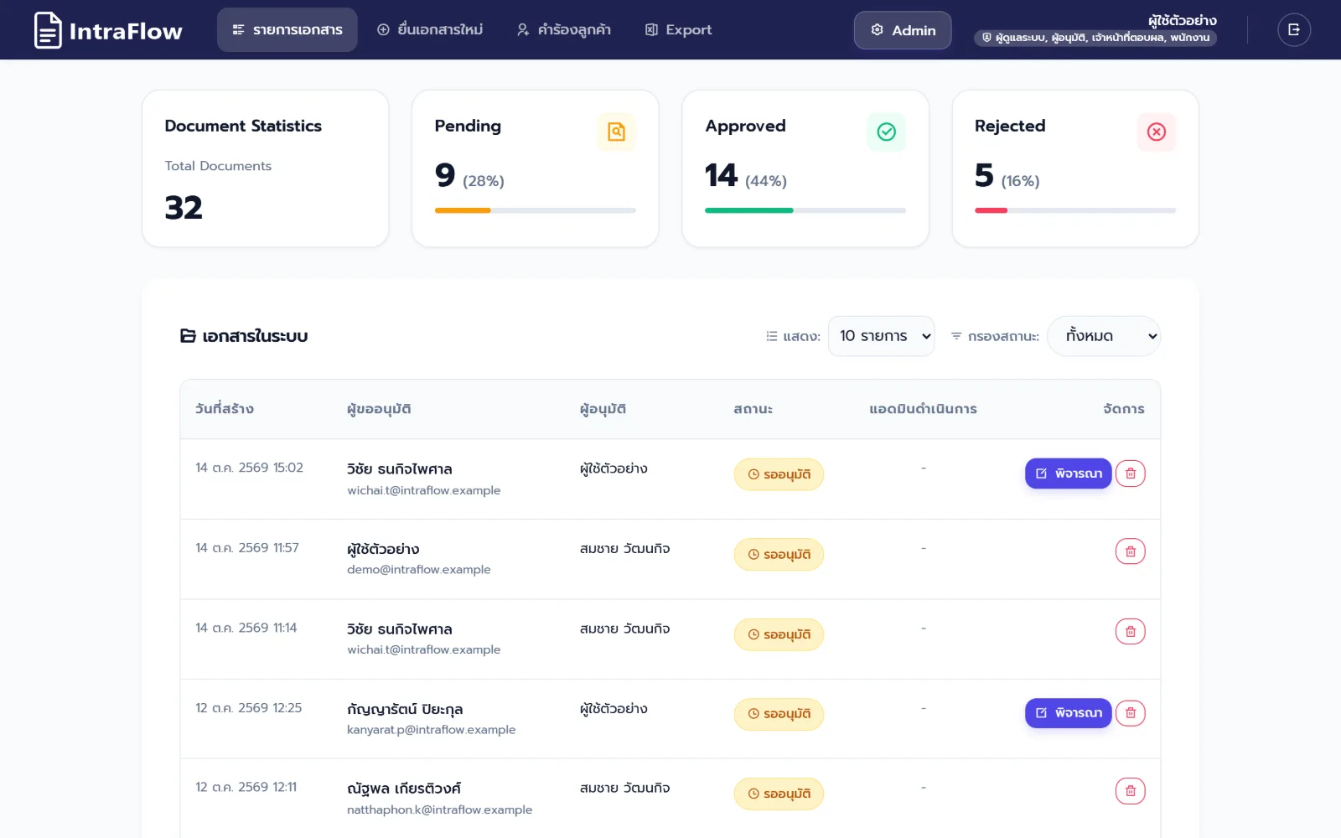Click the รออนุมัติ badge for 14 ต.ค. 11:57
The image size is (1341, 838).
coord(779,555)
